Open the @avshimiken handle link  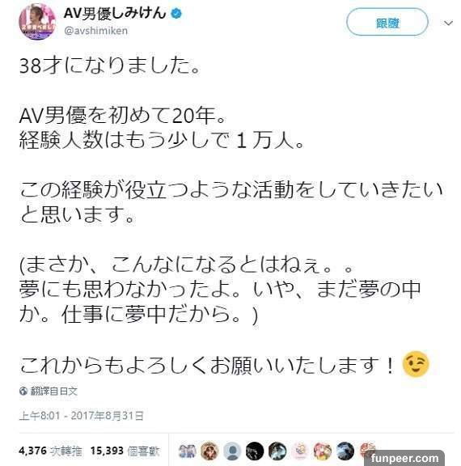[96, 31]
